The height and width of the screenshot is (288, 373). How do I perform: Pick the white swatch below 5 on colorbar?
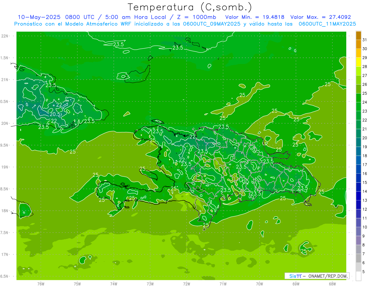[x=359, y=276]
